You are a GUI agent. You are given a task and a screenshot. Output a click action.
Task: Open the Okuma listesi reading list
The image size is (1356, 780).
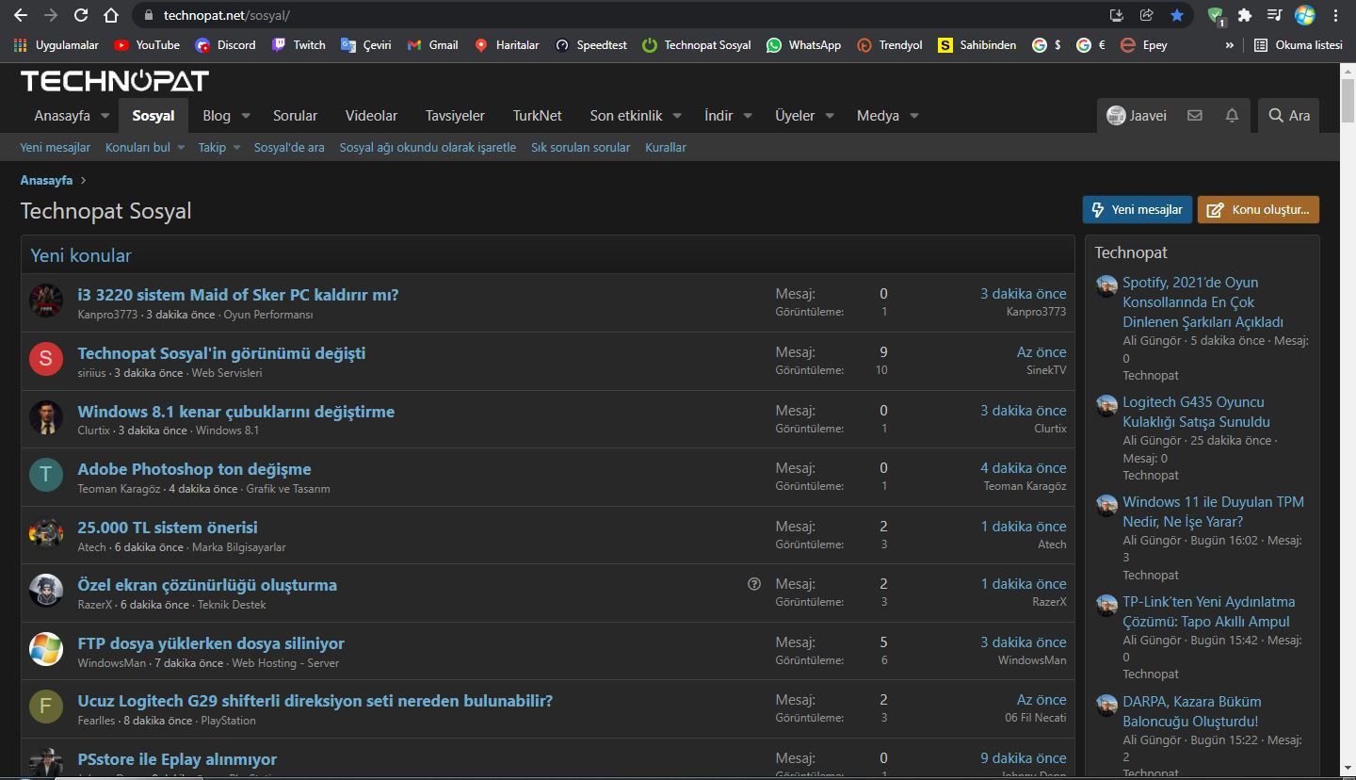pyautogui.click(x=1299, y=44)
